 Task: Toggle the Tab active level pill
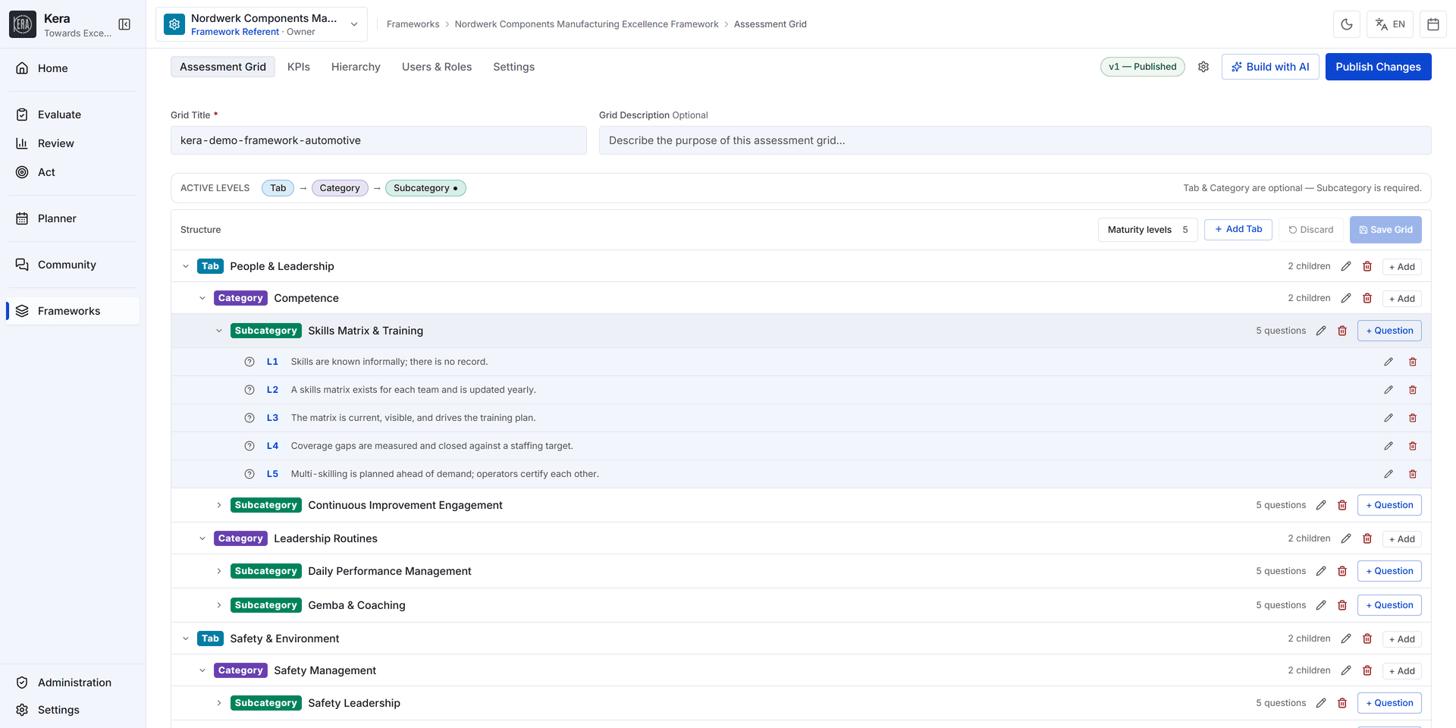(278, 188)
